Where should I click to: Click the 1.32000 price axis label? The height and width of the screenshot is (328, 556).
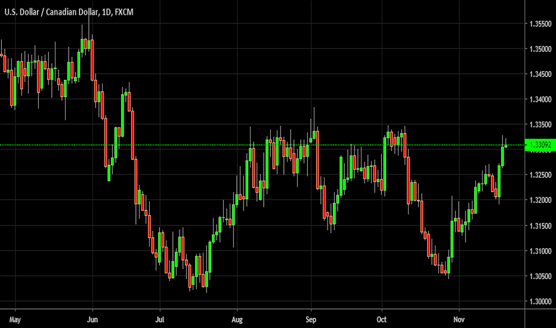pos(540,200)
